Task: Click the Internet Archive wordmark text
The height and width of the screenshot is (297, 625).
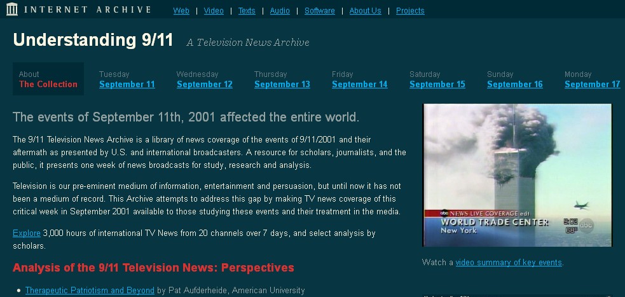Action: (87, 10)
